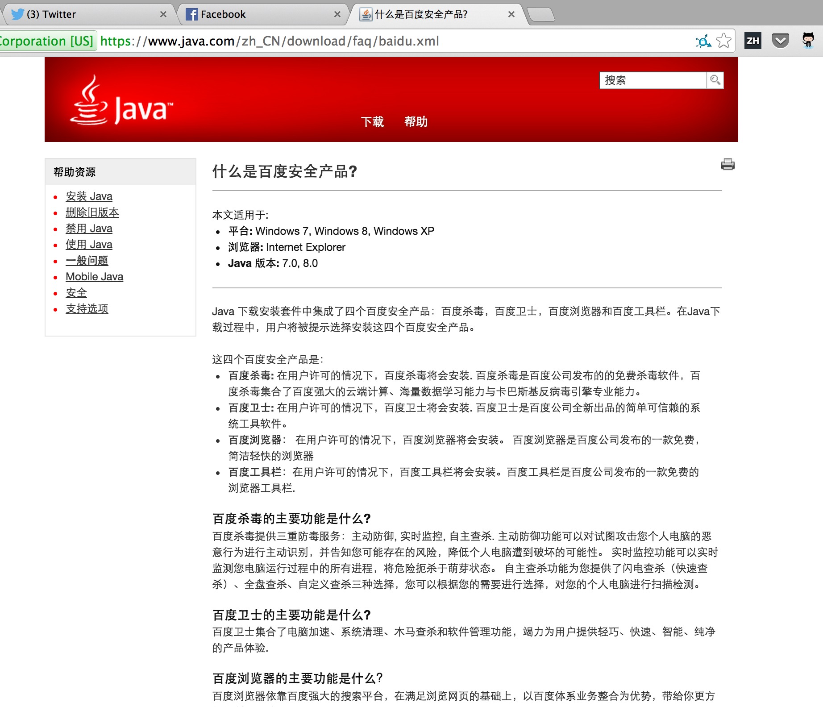Click the Pocket extension icon

[x=780, y=41]
